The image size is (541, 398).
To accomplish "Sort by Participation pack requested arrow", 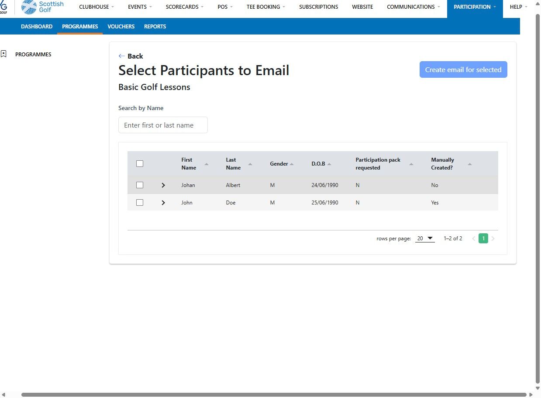I will click(411, 164).
